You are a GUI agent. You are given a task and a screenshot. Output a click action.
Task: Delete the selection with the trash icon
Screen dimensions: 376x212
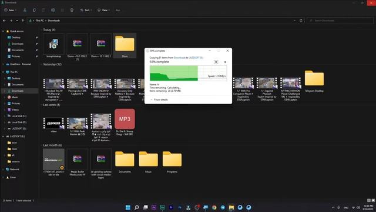(x=72, y=10)
